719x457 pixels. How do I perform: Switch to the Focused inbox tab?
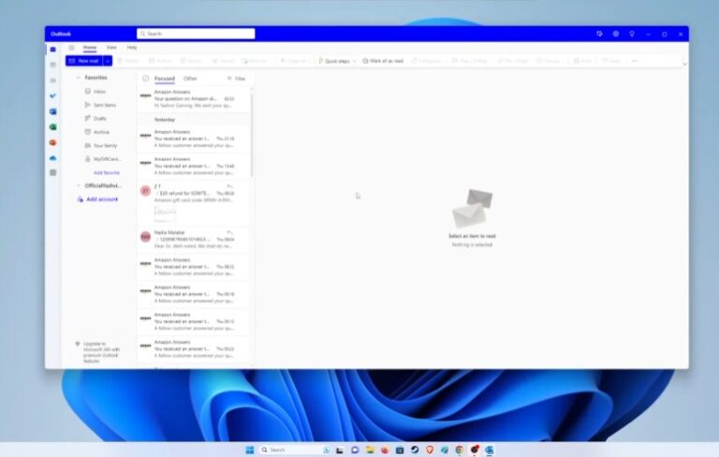coord(165,79)
